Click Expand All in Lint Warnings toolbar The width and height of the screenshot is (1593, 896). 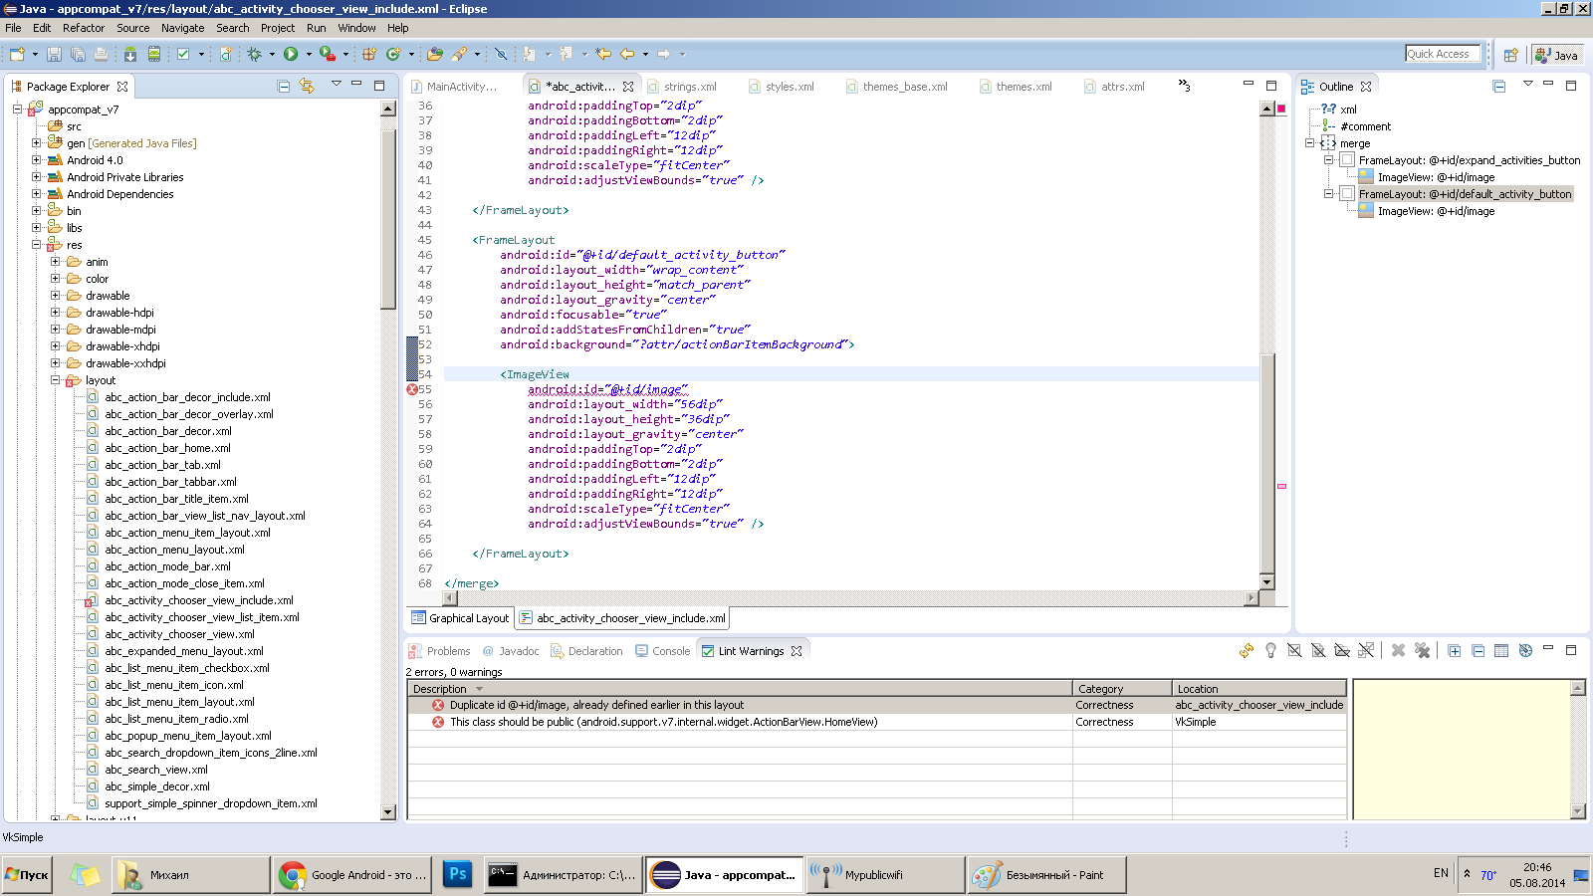pyautogui.click(x=1455, y=650)
